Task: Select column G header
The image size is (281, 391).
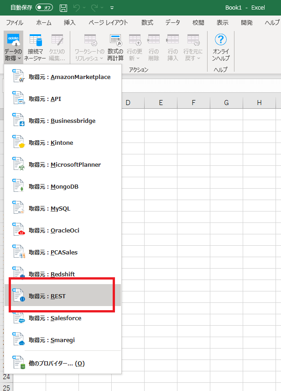Action: (226, 103)
